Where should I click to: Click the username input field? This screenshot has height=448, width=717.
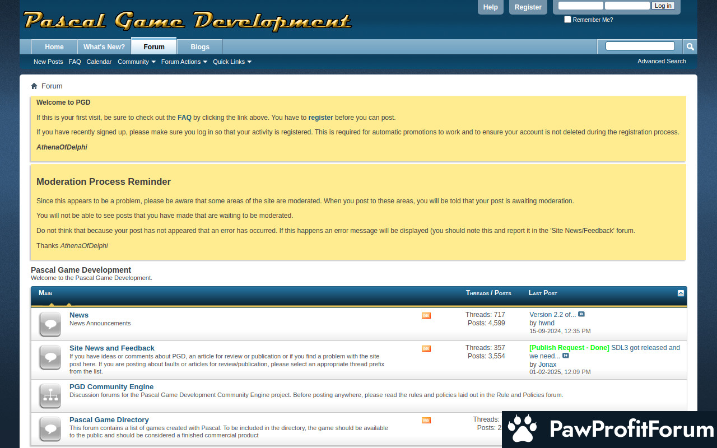581,6
